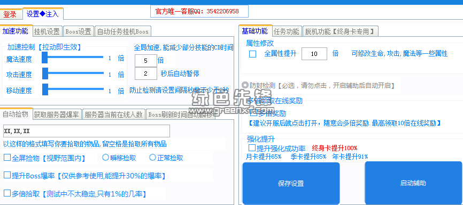
Task: Switch to the 任务功能 tab
Action: click(x=287, y=31)
